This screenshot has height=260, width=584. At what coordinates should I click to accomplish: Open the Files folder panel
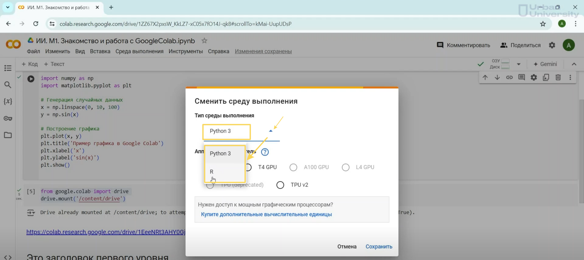click(x=8, y=135)
